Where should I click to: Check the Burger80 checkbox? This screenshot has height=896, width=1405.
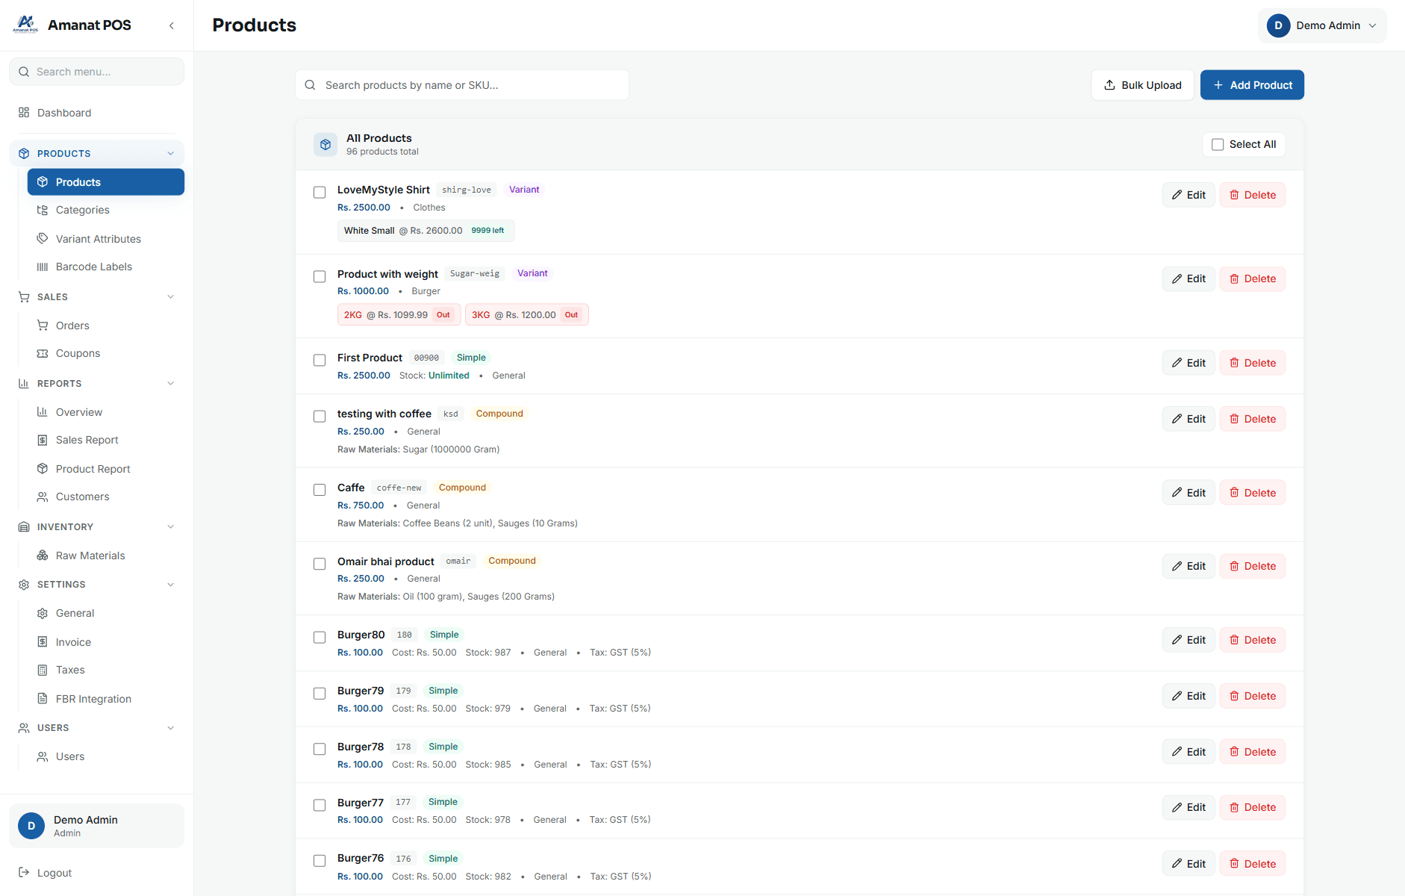coord(320,637)
